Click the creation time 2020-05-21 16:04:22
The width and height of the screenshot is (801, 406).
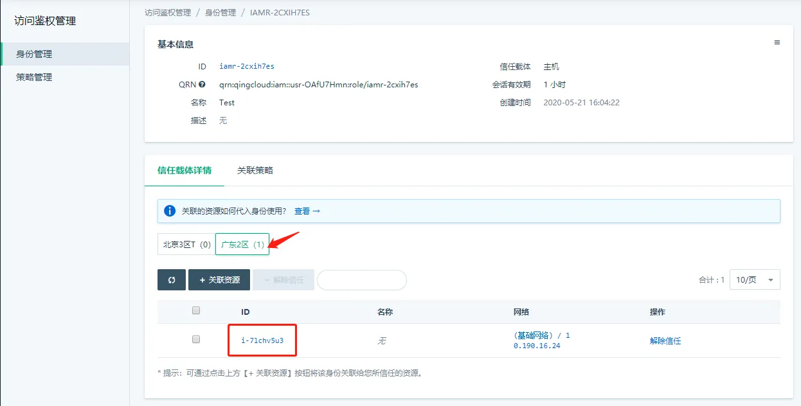582,102
